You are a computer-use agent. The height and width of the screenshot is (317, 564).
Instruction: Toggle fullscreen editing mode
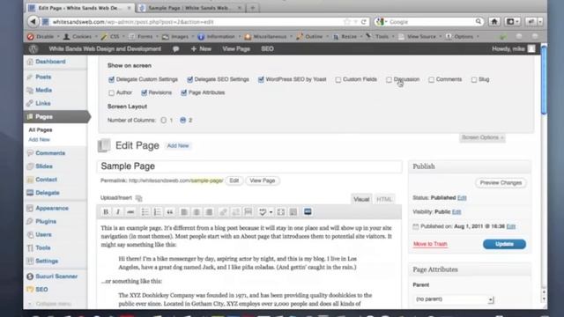tap(281, 212)
